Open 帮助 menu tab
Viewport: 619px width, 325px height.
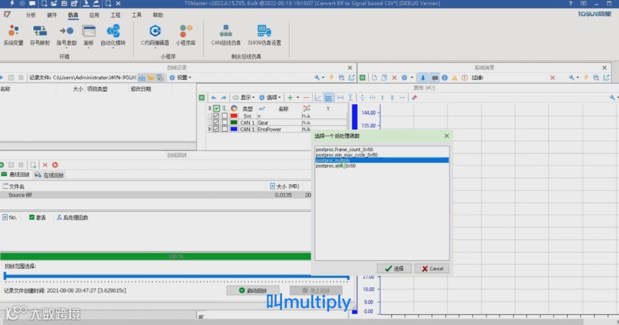coord(158,15)
